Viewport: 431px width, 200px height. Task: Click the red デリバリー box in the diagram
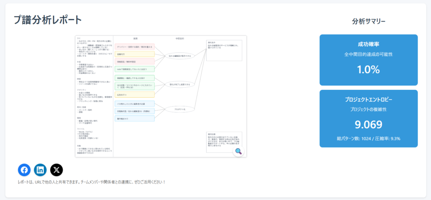click(135, 47)
